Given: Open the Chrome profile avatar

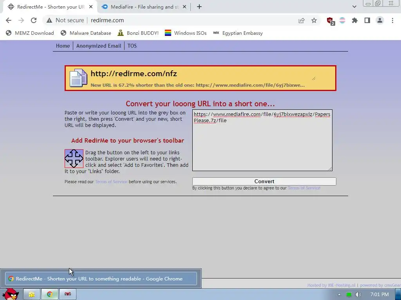Looking at the screenshot, I should point(380,20).
